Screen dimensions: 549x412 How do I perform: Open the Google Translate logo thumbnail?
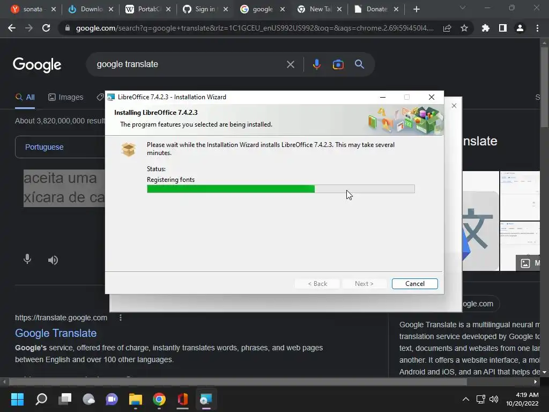pyautogui.click(x=480, y=220)
